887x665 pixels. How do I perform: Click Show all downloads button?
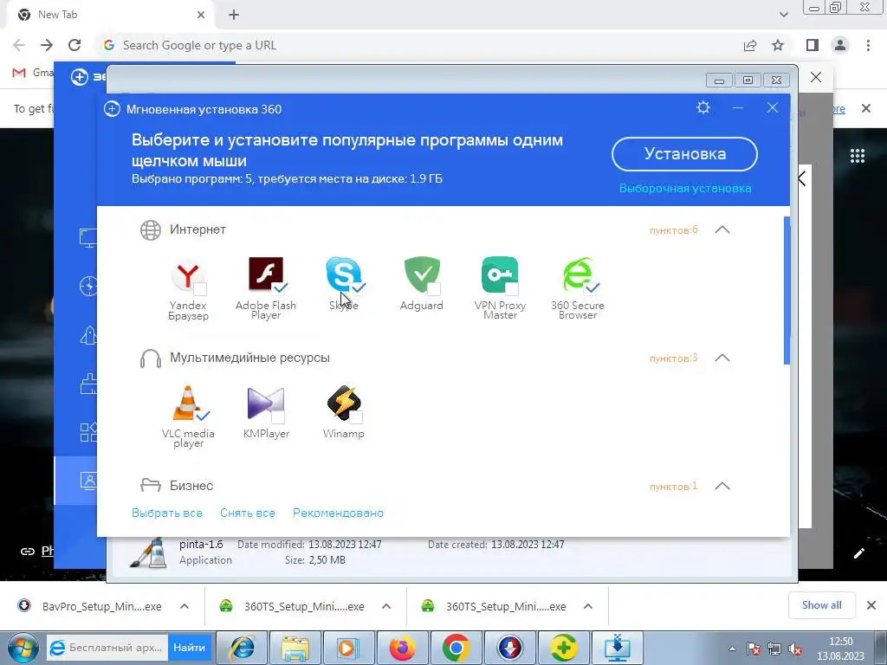click(x=821, y=605)
